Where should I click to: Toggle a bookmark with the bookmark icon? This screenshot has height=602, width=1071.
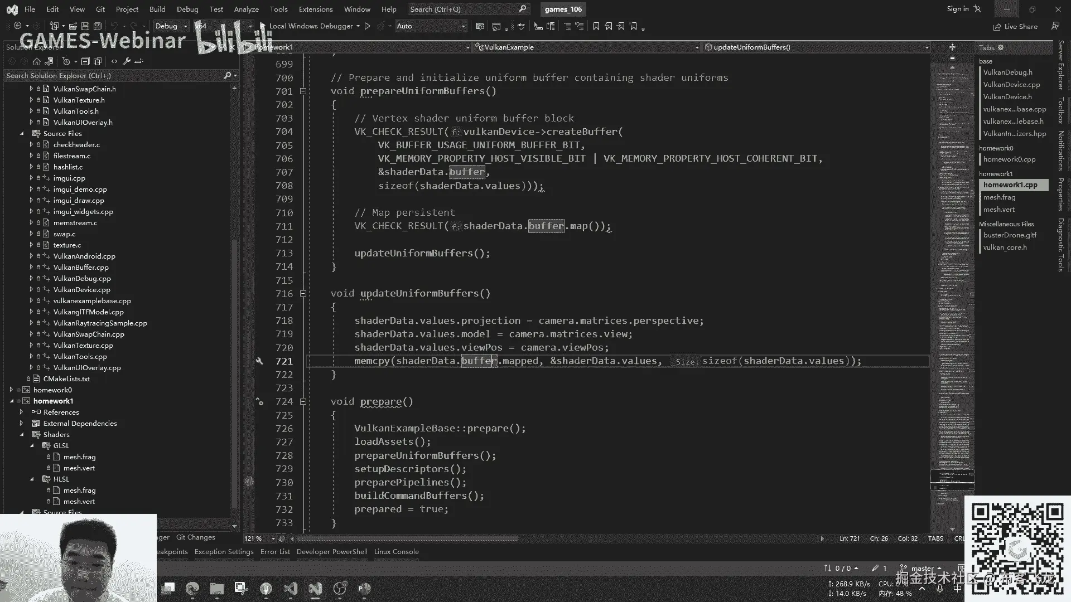click(596, 26)
